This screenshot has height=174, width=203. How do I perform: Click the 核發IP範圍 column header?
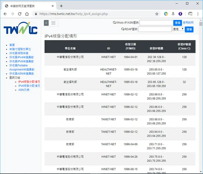coord(156,49)
